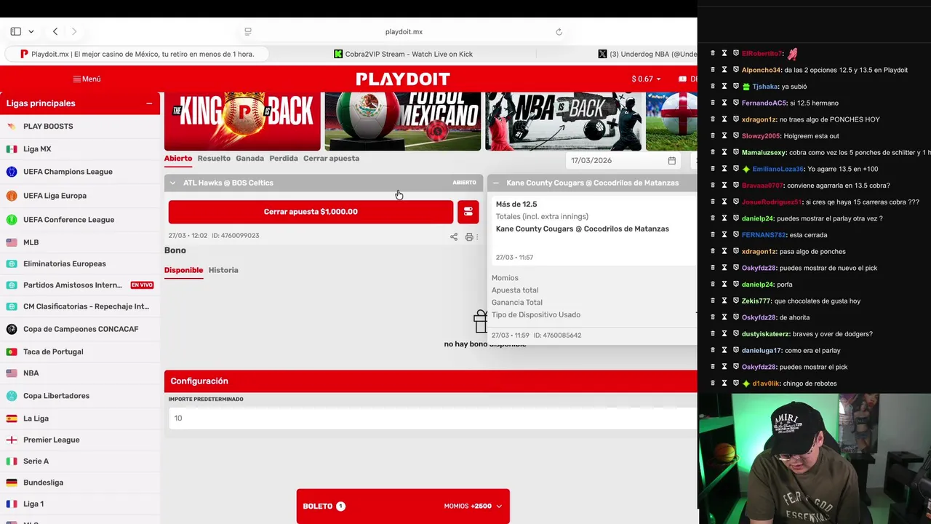Open the BOLETO bet slip bar

pos(403,506)
